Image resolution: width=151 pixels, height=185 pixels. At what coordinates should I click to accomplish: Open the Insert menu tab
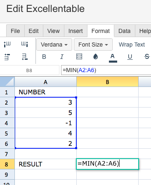tap(75, 31)
